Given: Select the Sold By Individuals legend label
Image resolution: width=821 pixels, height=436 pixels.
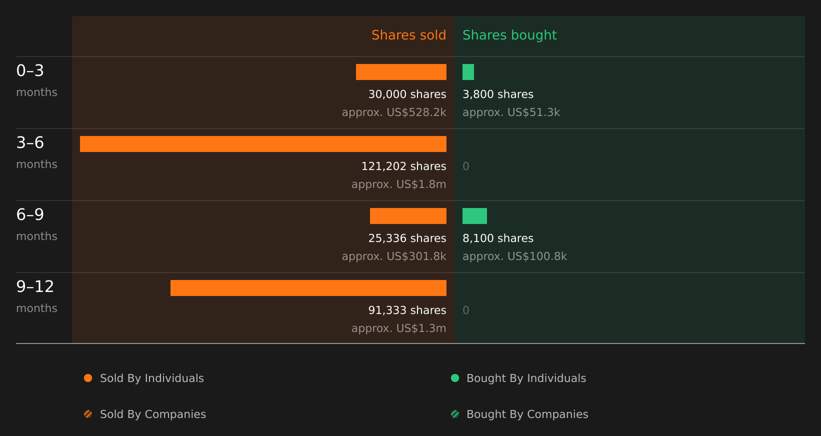Looking at the screenshot, I should coord(152,378).
